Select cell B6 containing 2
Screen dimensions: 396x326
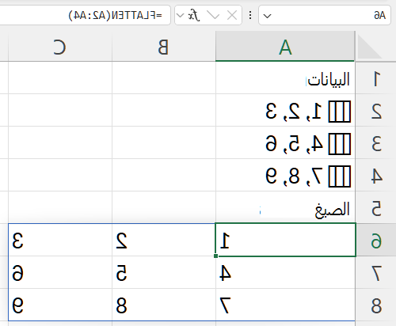[164, 240]
